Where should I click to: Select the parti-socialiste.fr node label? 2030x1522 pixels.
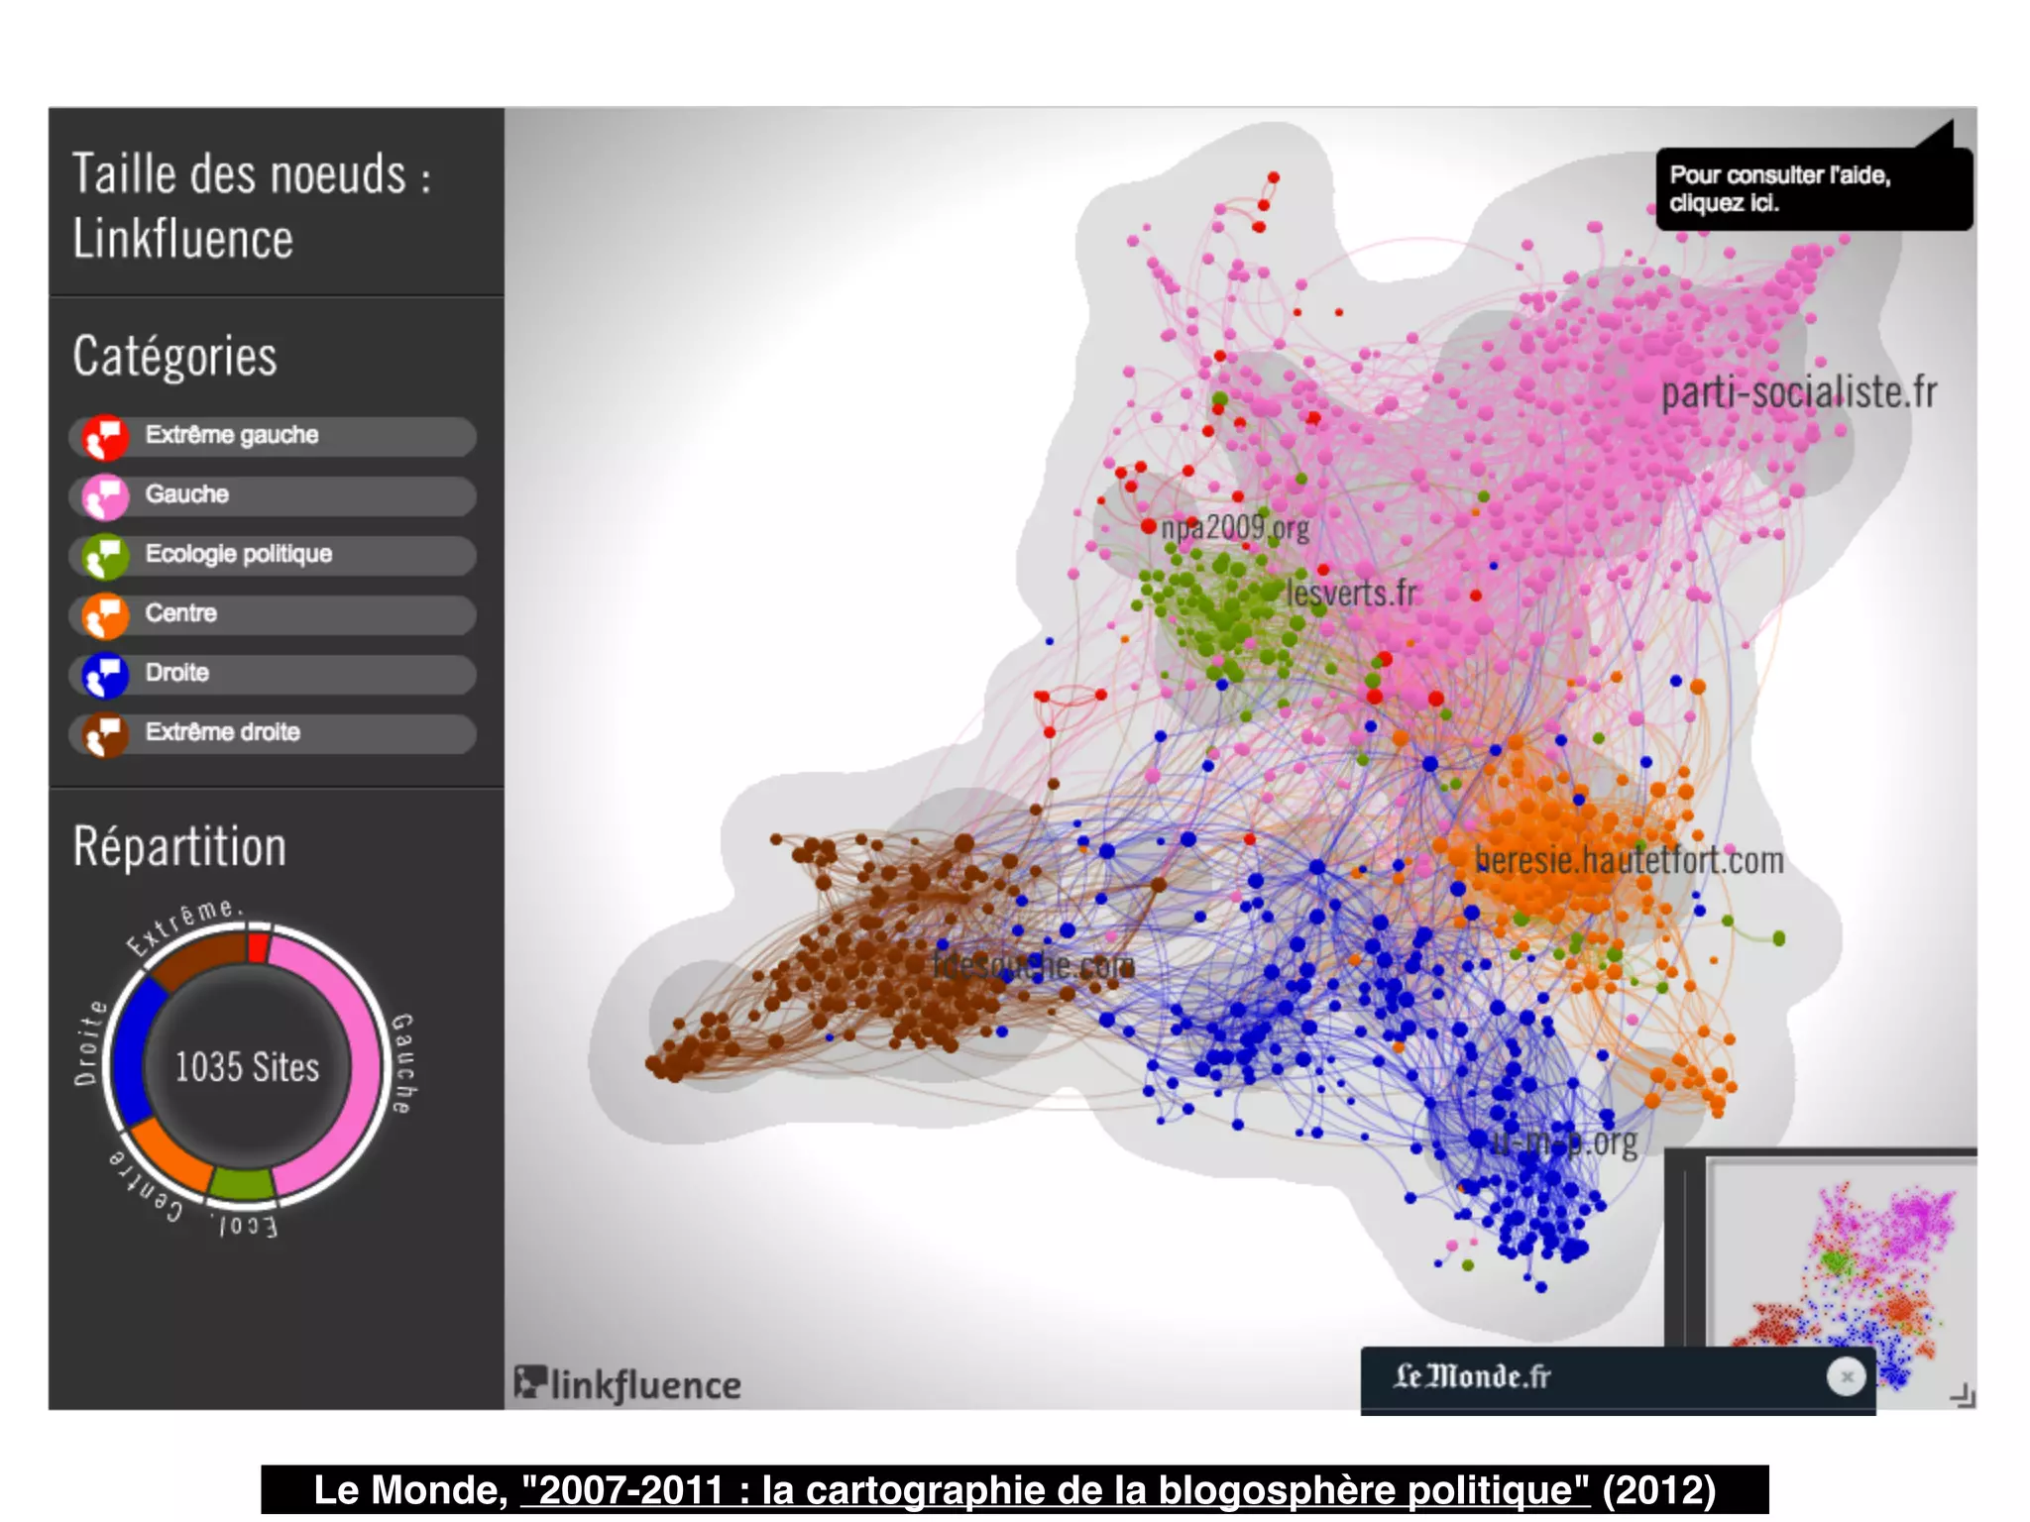[1798, 392]
